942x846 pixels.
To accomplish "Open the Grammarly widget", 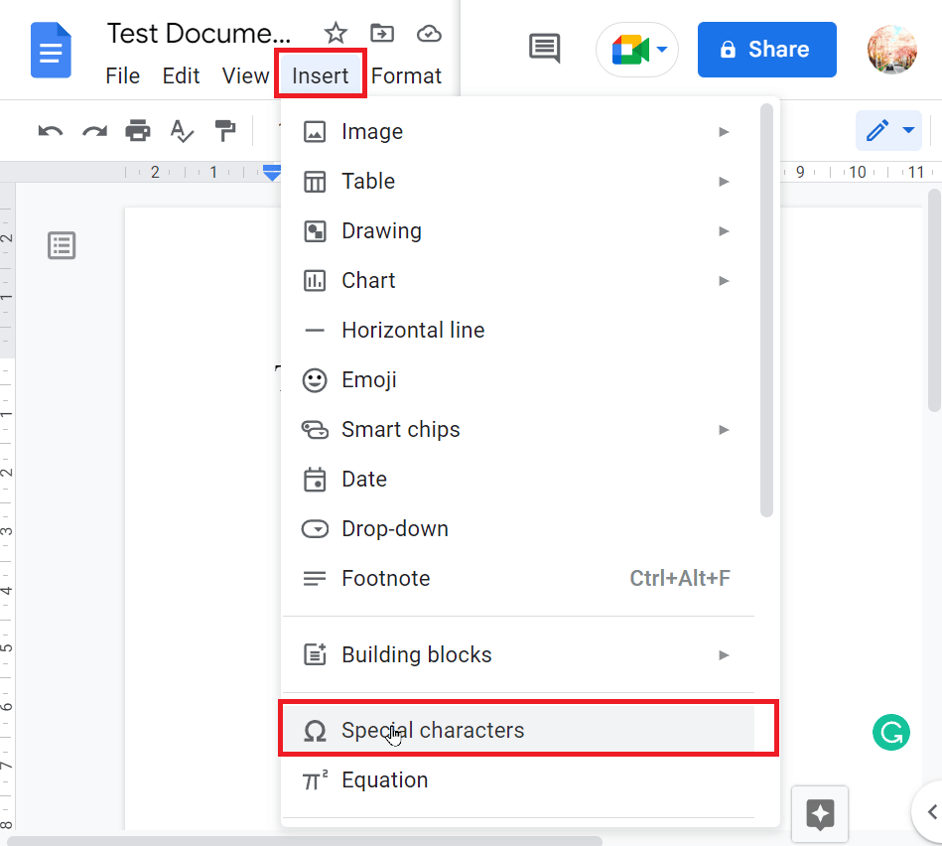I will [891, 733].
